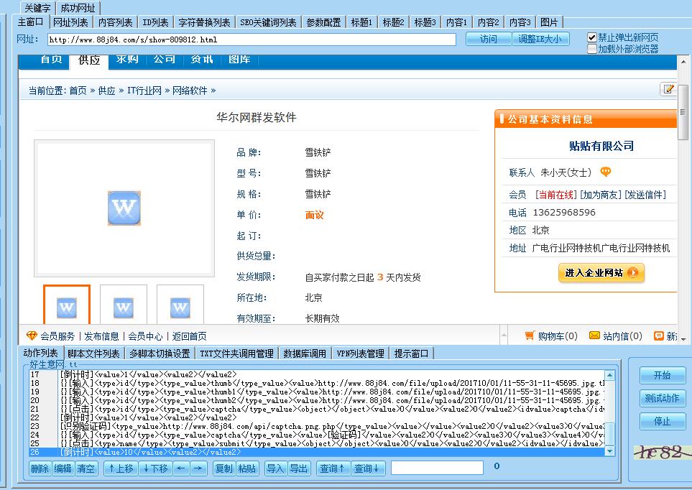Open the 图片 tab
This screenshot has height=490, width=692.
[x=550, y=22]
